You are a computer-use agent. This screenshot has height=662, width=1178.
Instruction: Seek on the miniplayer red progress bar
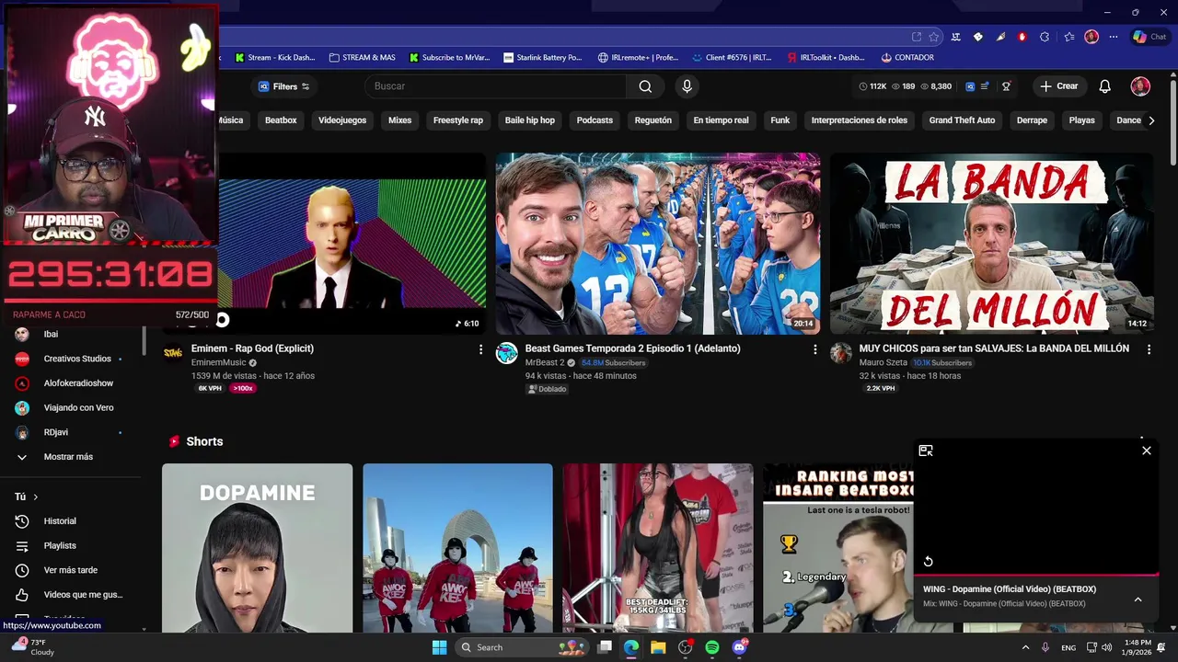(1035, 574)
